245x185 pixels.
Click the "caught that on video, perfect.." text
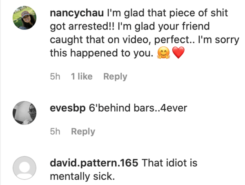click(118, 40)
